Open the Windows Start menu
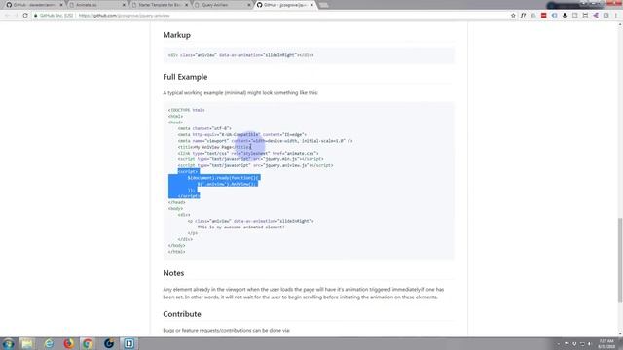Viewport: 623px width, 350px height. click(x=8, y=343)
